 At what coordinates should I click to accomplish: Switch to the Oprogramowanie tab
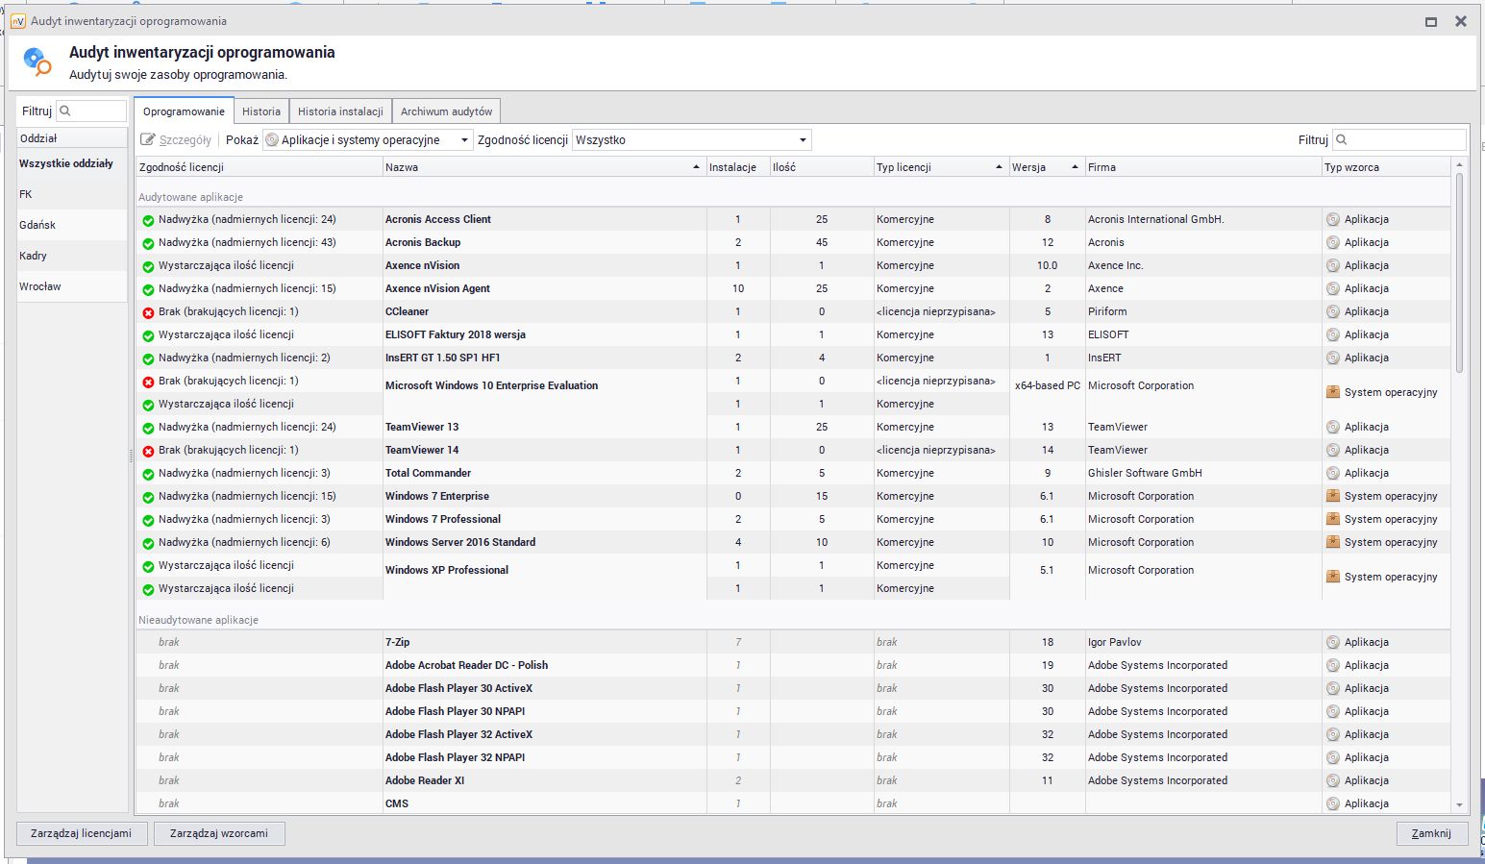click(x=184, y=111)
